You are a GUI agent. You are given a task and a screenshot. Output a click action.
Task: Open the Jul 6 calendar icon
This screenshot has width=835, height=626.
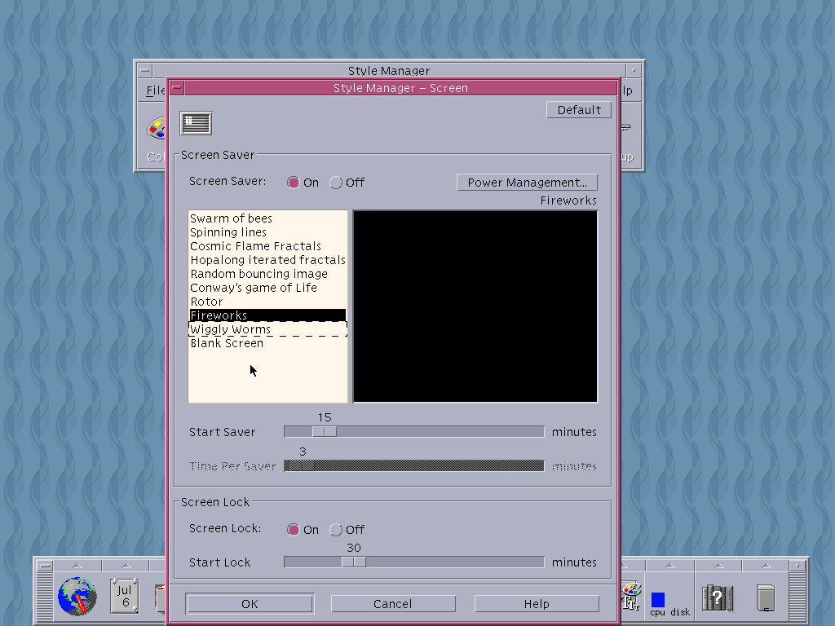[x=125, y=596]
